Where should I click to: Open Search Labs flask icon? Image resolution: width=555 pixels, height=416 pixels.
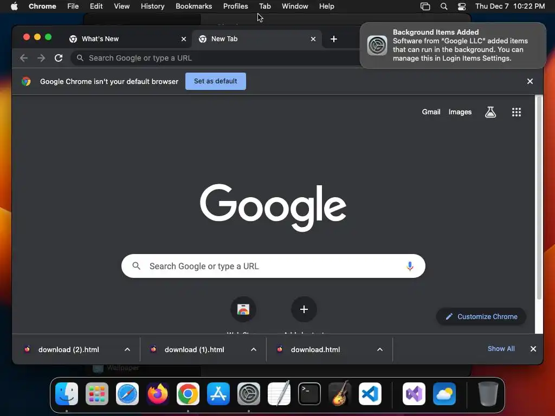tap(490, 112)
